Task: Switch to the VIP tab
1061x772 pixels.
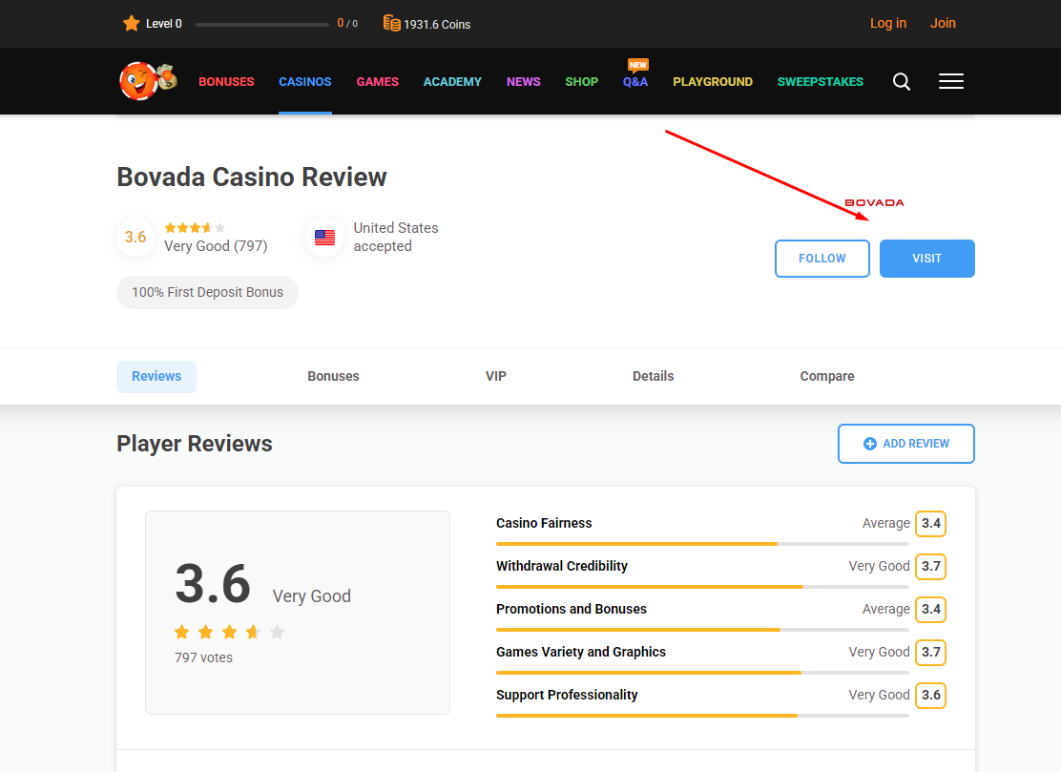Action: [495, 377]
